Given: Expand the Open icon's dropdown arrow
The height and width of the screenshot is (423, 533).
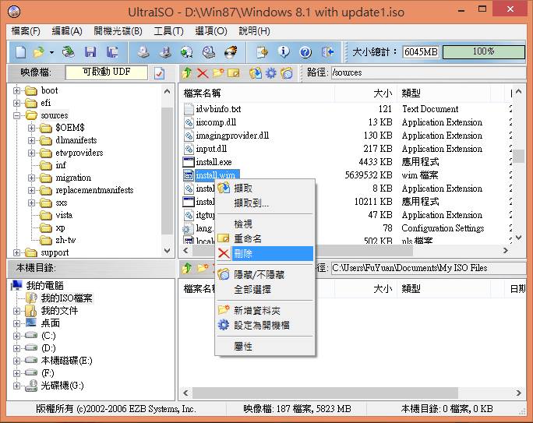Looking at the screenshot, I should [x=51, y=52].
